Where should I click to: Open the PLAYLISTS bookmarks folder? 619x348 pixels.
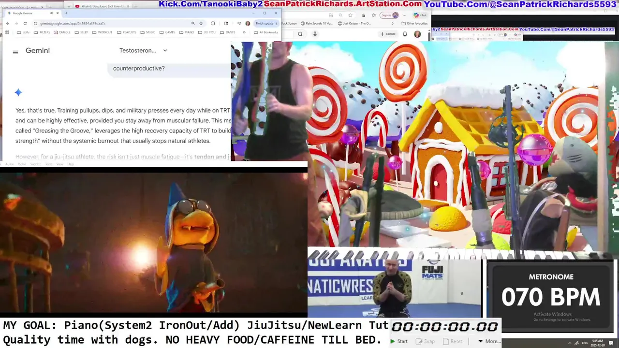coord(127,32)
